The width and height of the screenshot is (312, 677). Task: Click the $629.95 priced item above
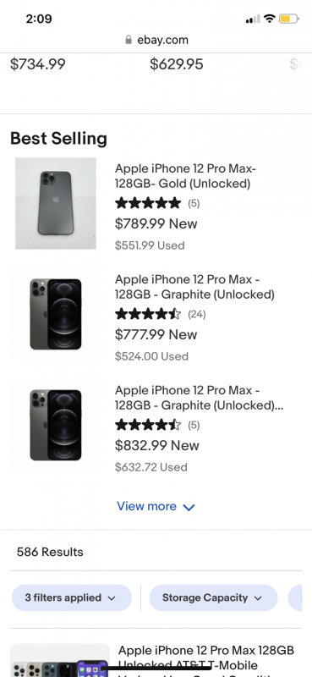176,64
